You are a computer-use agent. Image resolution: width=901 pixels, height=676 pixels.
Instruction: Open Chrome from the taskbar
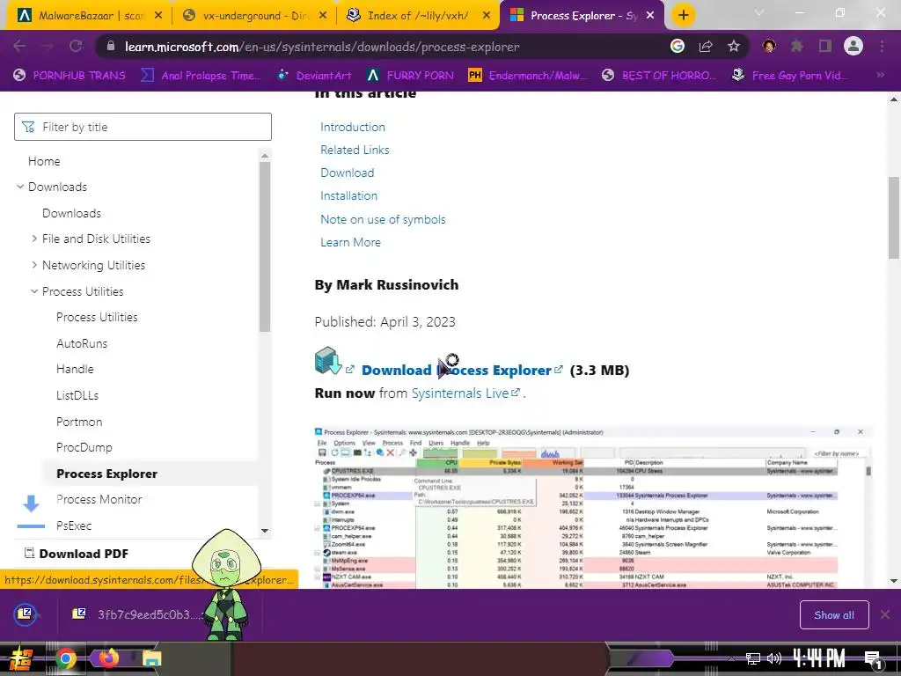tap(66, 658)
